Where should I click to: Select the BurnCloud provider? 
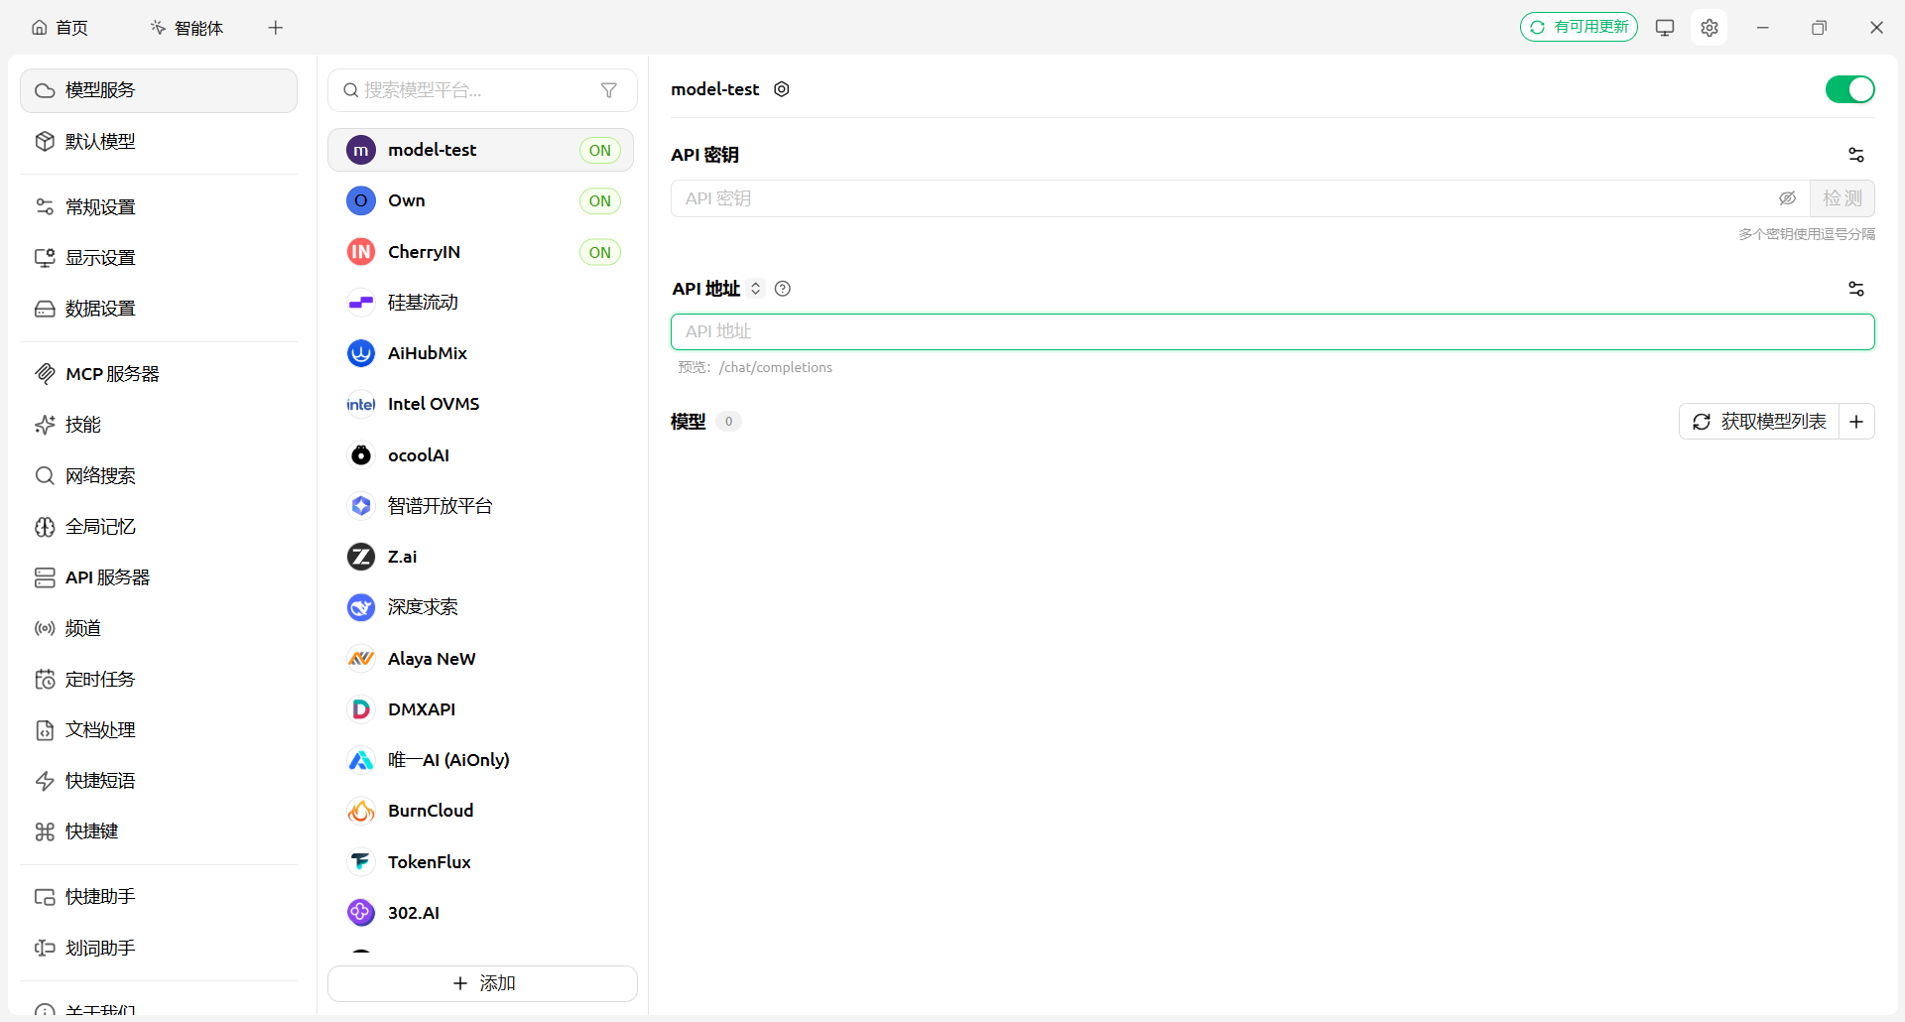point(481,811)
